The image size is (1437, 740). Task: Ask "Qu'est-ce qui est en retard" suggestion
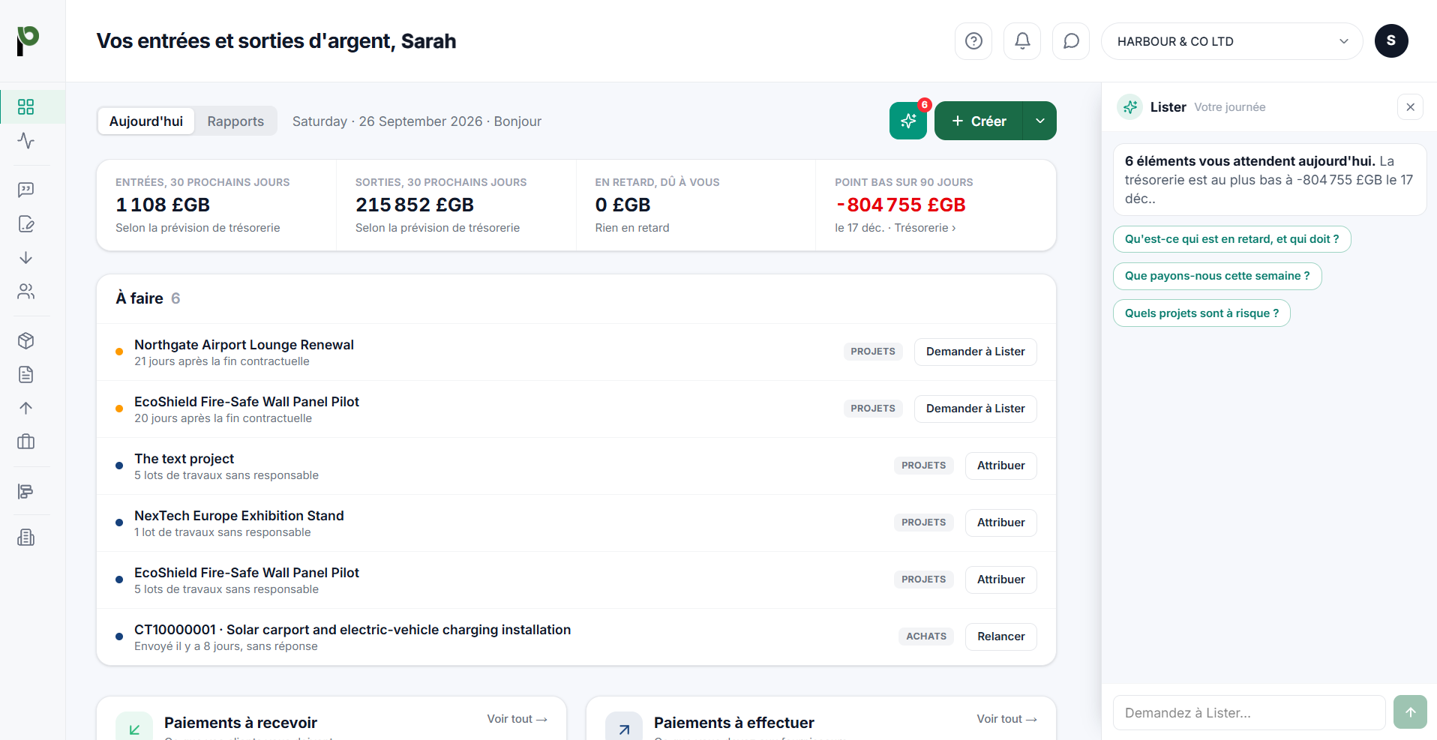pos(1231,239)
